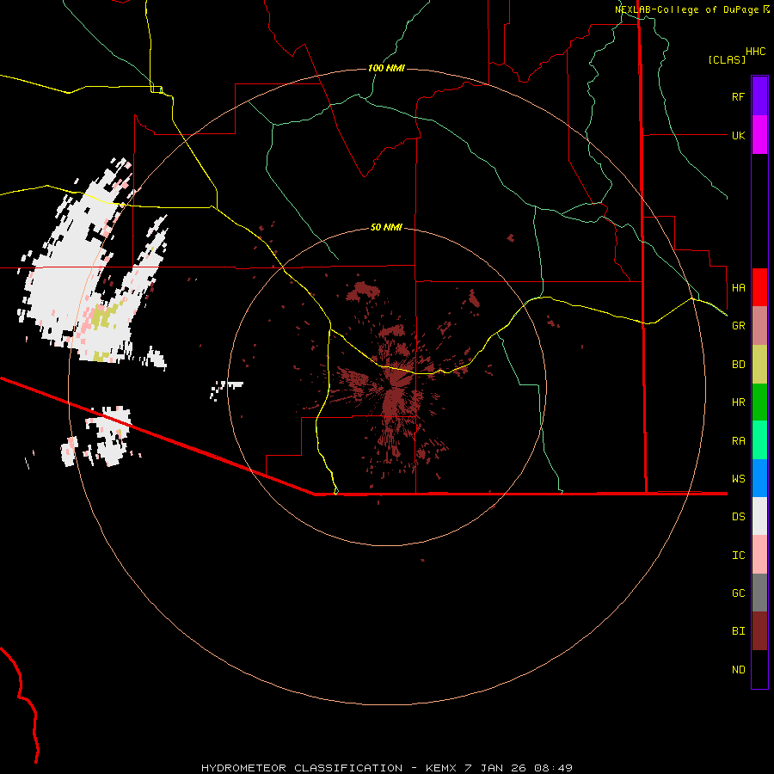
Task: Click the blue WS legend swatch
Action: point(759,478)
